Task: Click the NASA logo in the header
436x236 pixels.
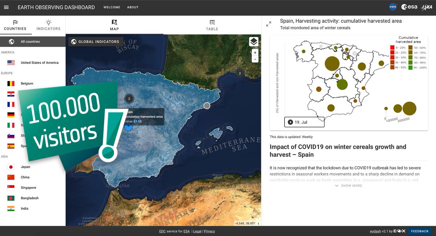Action: coord(392,6)
